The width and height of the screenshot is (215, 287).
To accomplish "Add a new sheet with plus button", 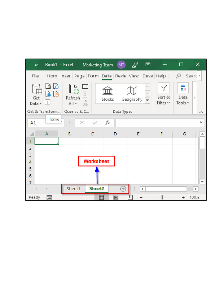I will tap(123, 189).
